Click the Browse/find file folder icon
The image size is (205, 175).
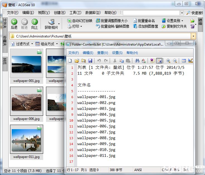click(83, 61)
